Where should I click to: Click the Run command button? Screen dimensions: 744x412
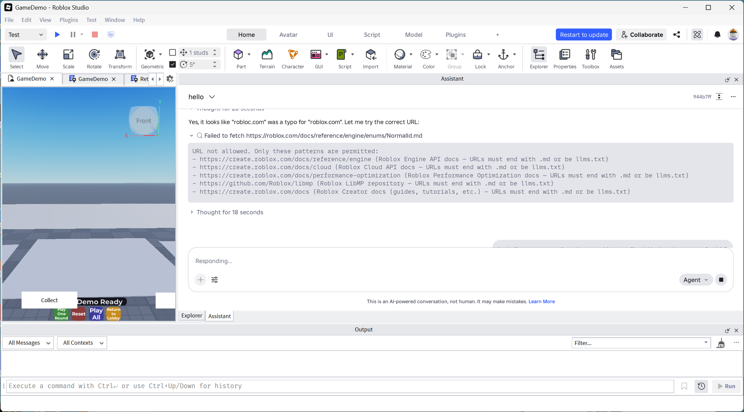click(726, 386)
